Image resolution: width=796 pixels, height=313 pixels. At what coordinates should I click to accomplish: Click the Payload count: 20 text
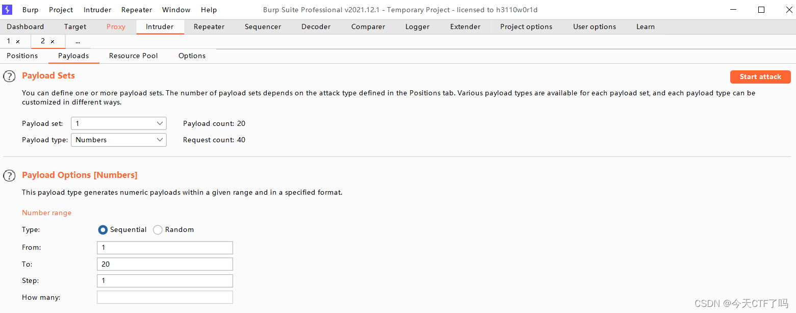click(x=214, y=123)
